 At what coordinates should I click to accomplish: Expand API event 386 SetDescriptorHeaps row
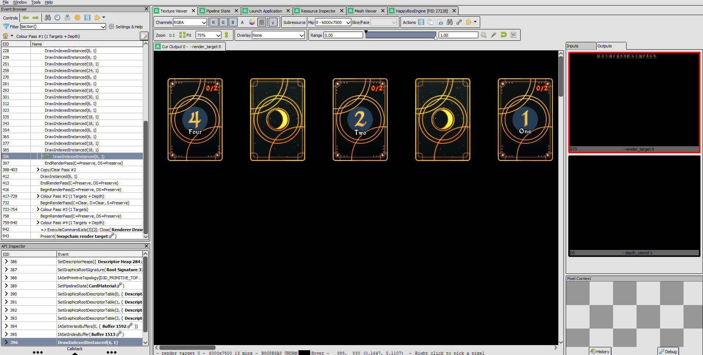tap(6, 262)
